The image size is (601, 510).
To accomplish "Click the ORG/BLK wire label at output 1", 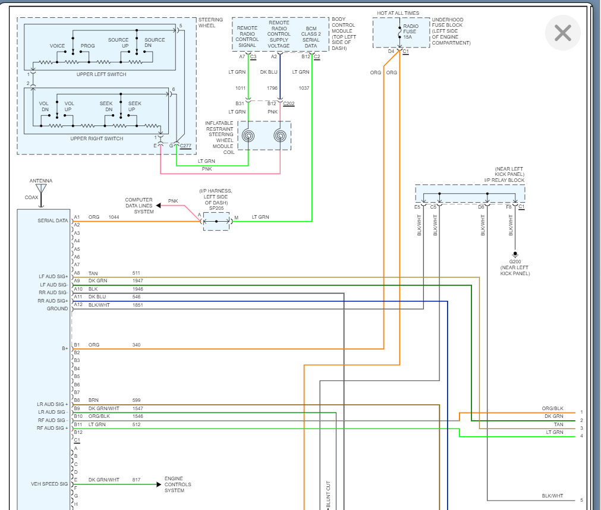I will pyautogui.click(x=552, y=409).
